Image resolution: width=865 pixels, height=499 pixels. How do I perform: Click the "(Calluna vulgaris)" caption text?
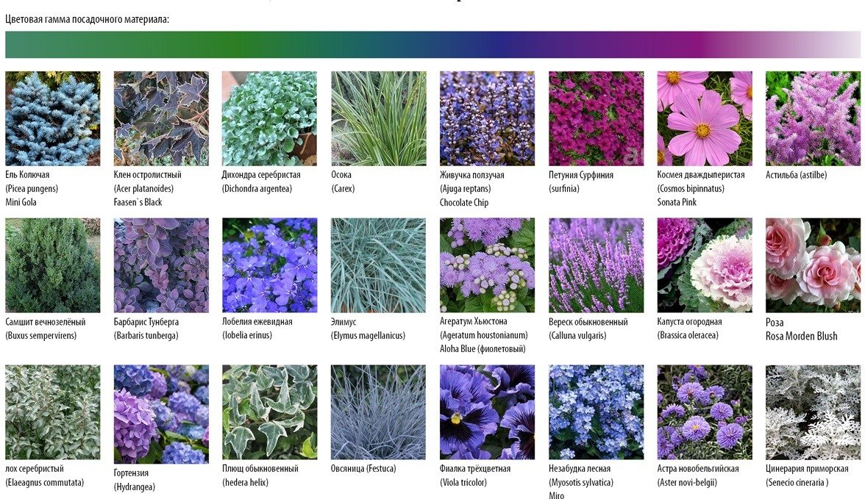point(577,336)
